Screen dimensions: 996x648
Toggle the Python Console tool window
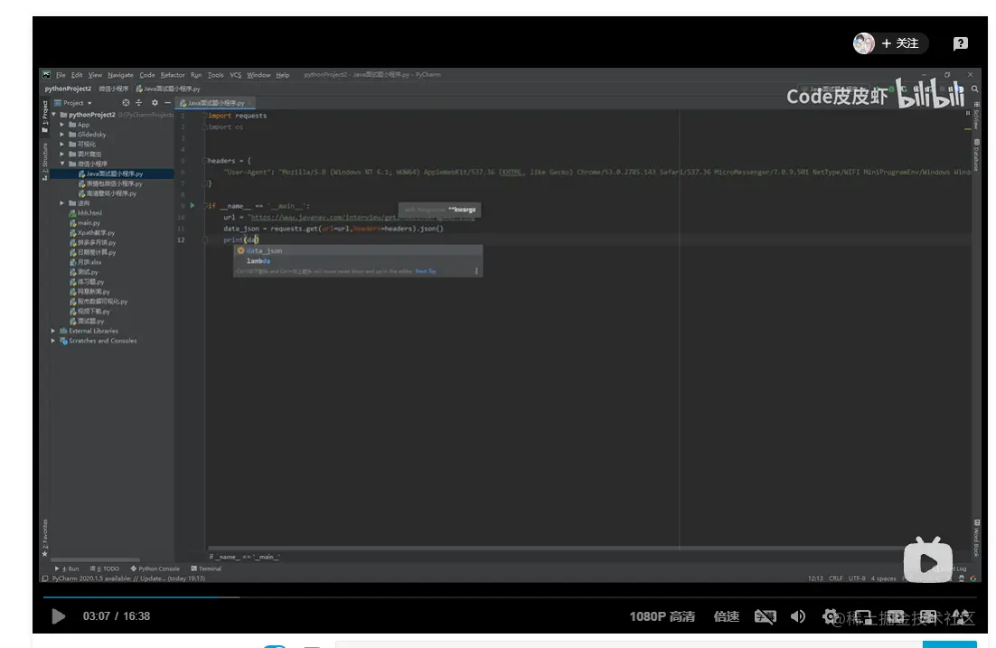pos(155,568)
